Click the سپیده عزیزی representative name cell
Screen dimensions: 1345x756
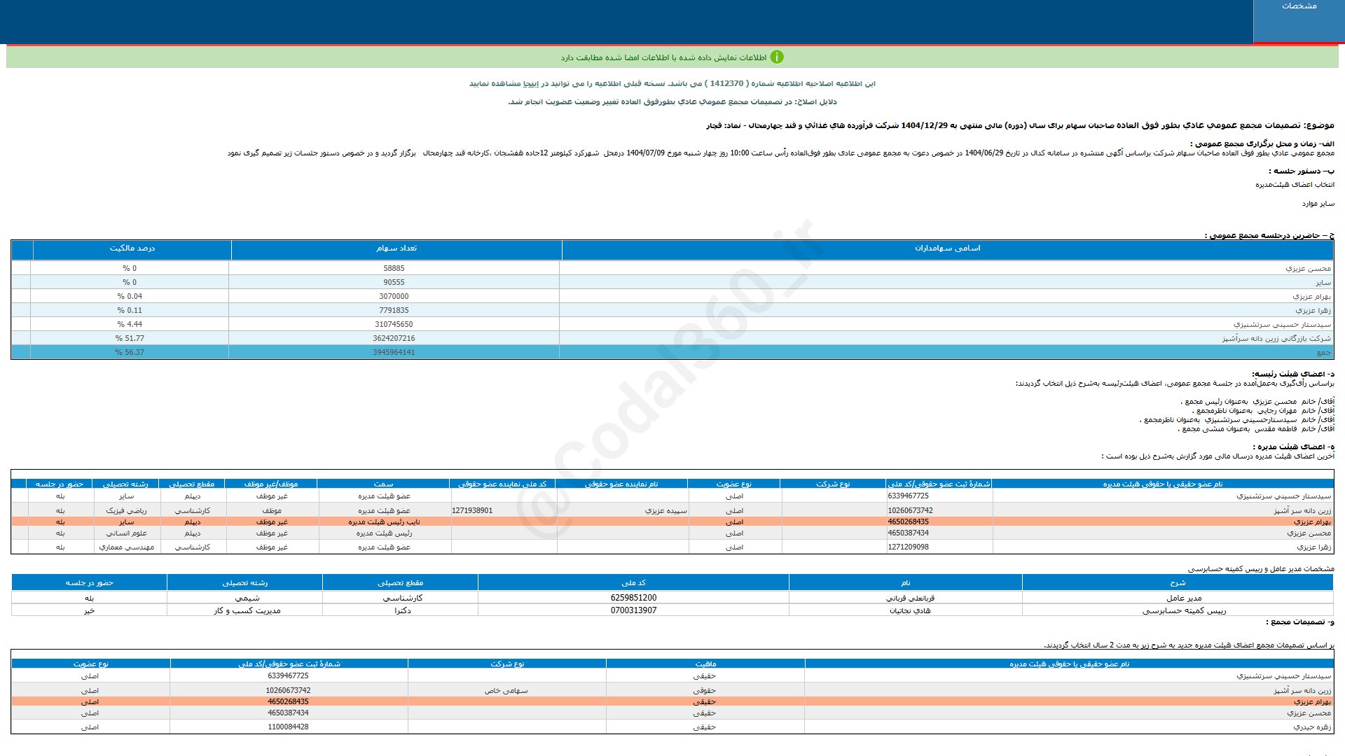(x=665, y=511)
